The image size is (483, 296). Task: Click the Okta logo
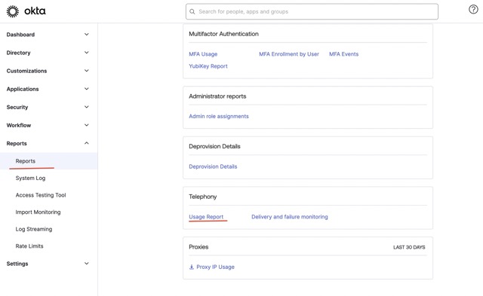coord(26,11)
